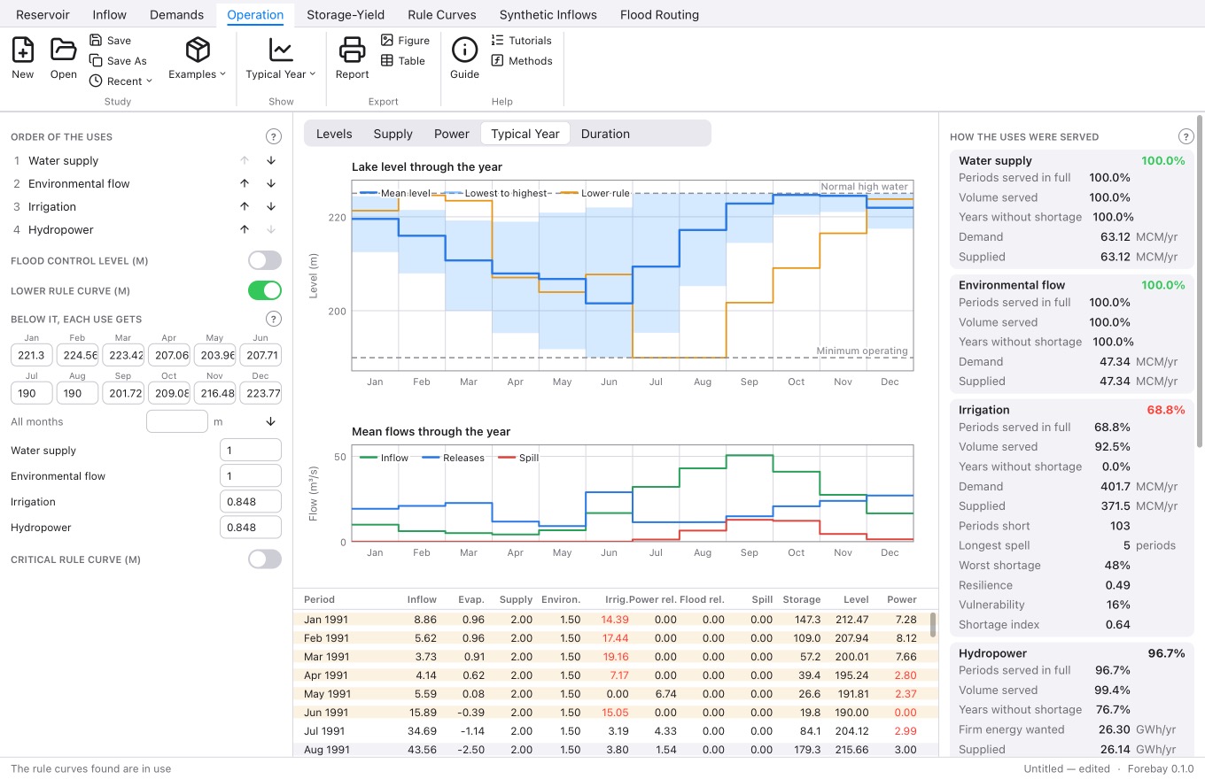Export the chart as Figure
The width and height of the screenshot is (1205, 779).
click(x=405, y=41)
